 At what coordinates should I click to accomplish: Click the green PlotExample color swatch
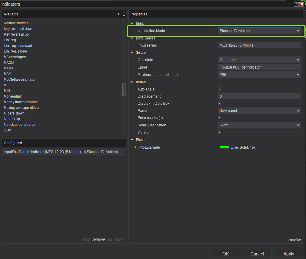224,147
